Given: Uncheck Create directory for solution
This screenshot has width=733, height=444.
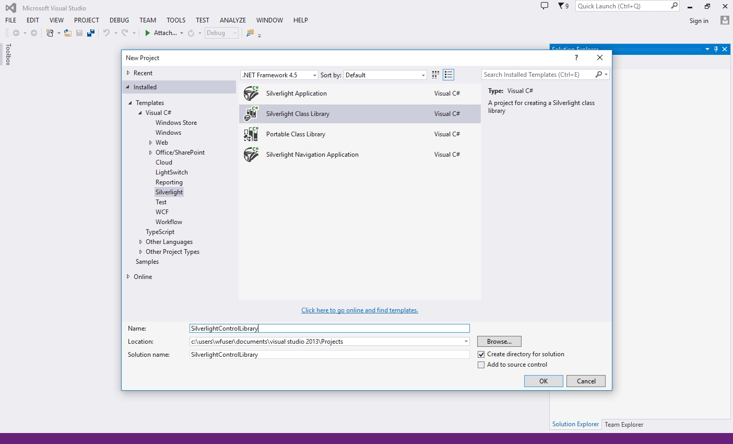Looking at the screenshot, I should tap(481, 355).
